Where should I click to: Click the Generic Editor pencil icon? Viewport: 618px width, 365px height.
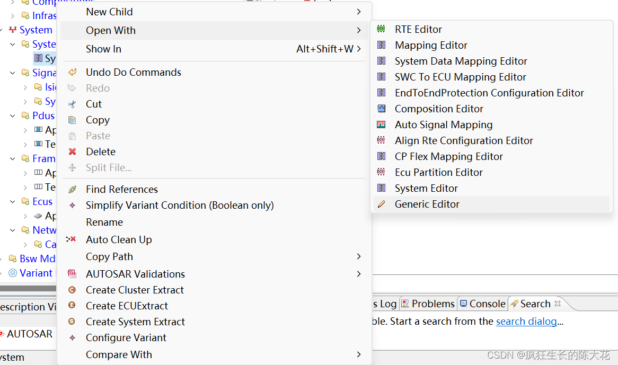coord(381,204)
